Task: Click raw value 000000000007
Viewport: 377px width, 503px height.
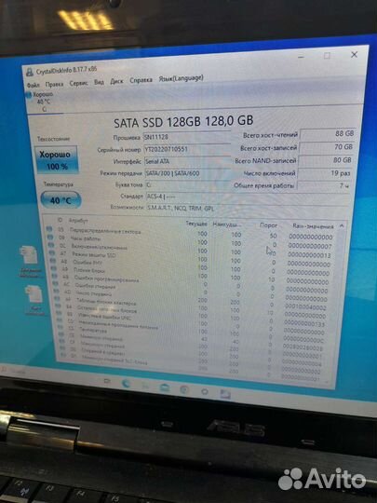Action: pyautogui.click(x=310, y=246)
